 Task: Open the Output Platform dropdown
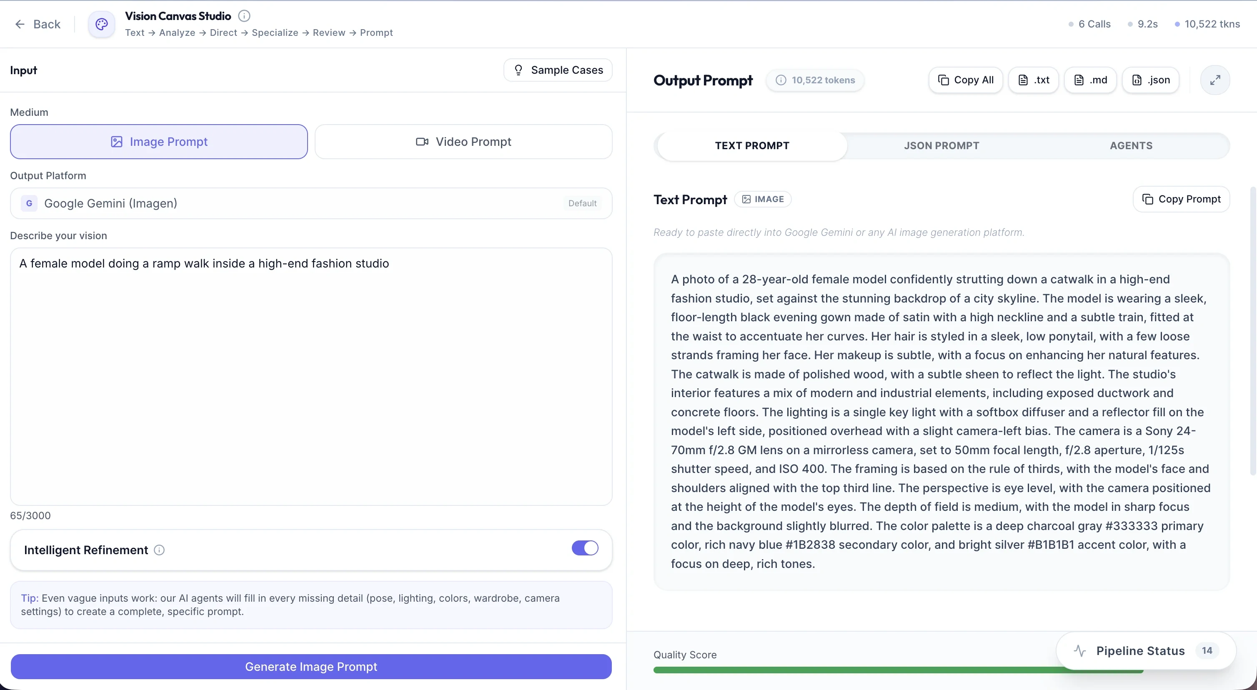pyautogui.click(x=311, y=203)
